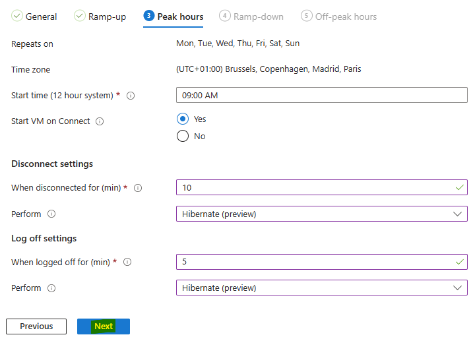Click the Next button
473x341 pixels.
coord(104,326)
